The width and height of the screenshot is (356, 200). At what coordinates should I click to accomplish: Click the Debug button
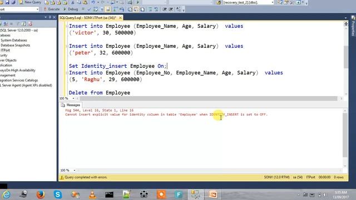point(71,9)
